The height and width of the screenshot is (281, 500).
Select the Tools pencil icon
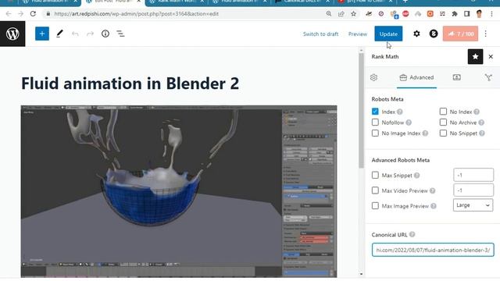59,34
